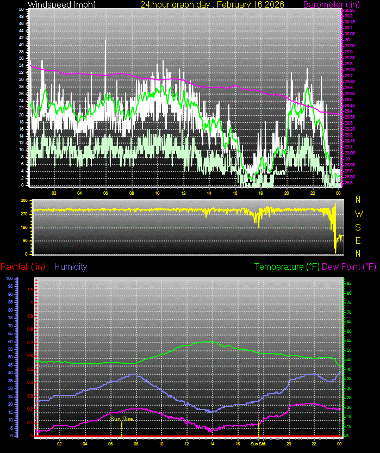Click the 'Sun Set' marker label
The height and width of the screenshot is (453, 380).
point(258,444)
